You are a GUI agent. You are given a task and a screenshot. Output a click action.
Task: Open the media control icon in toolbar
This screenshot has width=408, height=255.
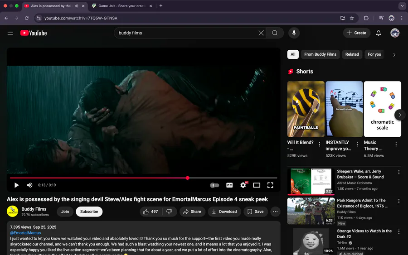381,18
